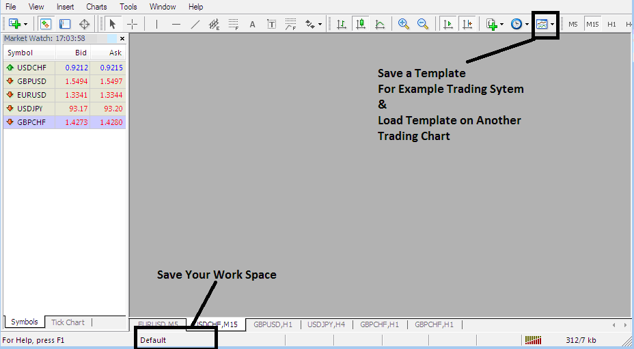Screen dimensions: 634x349
Task: Select the Crosshair tool
Action: (133, 24)
